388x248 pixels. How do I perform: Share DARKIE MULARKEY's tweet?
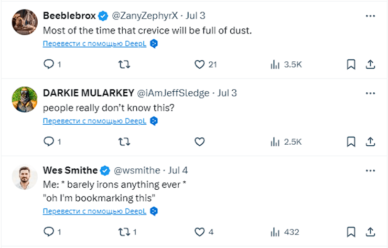370,142
